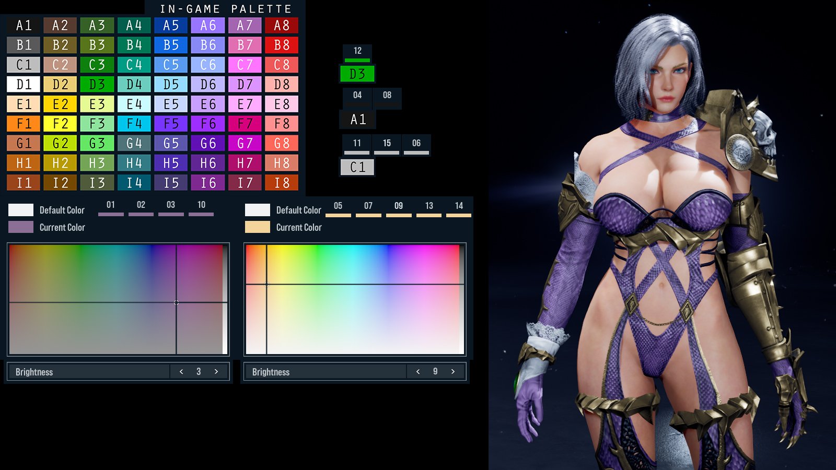This screenshot has width=836, height=470.
Task: Click left panel Current Color purple swatch
Action: pos(21,227)
